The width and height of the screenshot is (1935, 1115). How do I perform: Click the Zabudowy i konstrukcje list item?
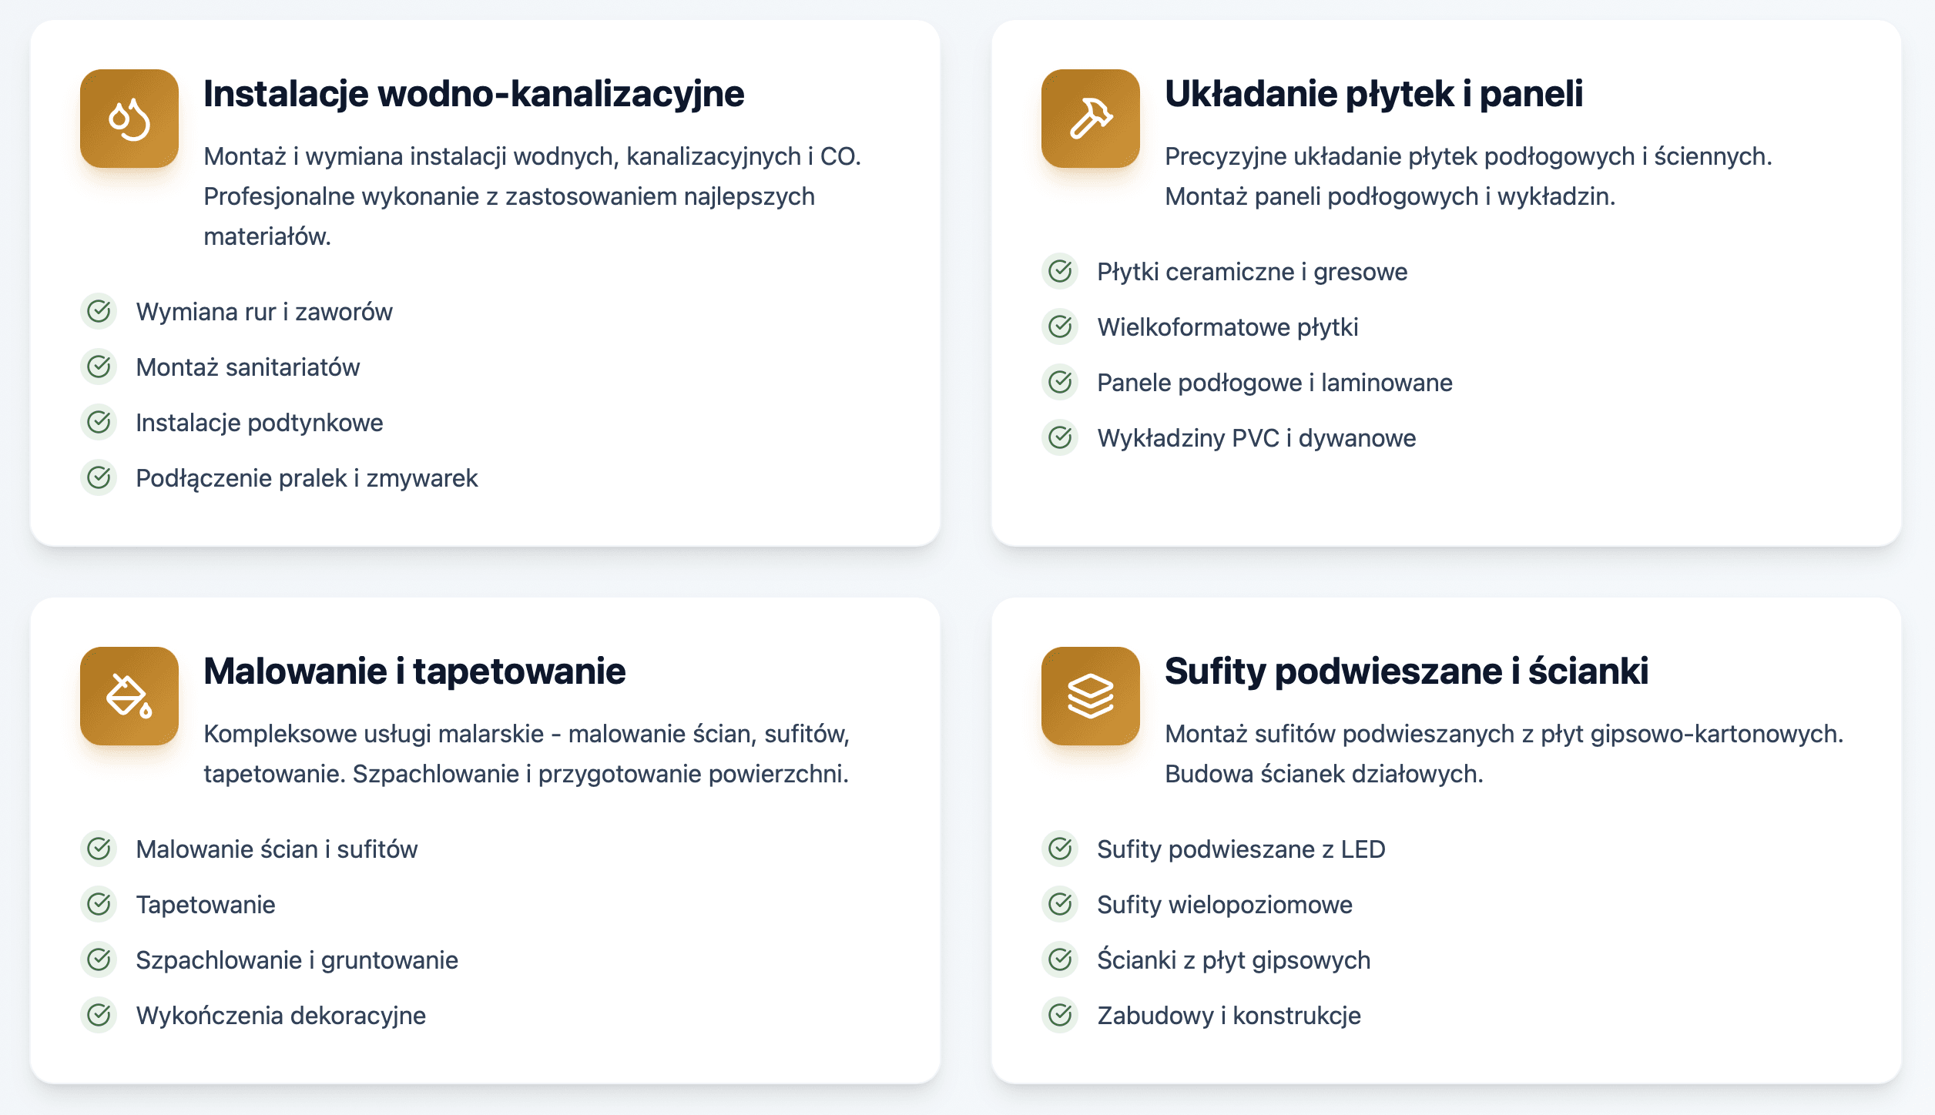click(1229, 1016)
